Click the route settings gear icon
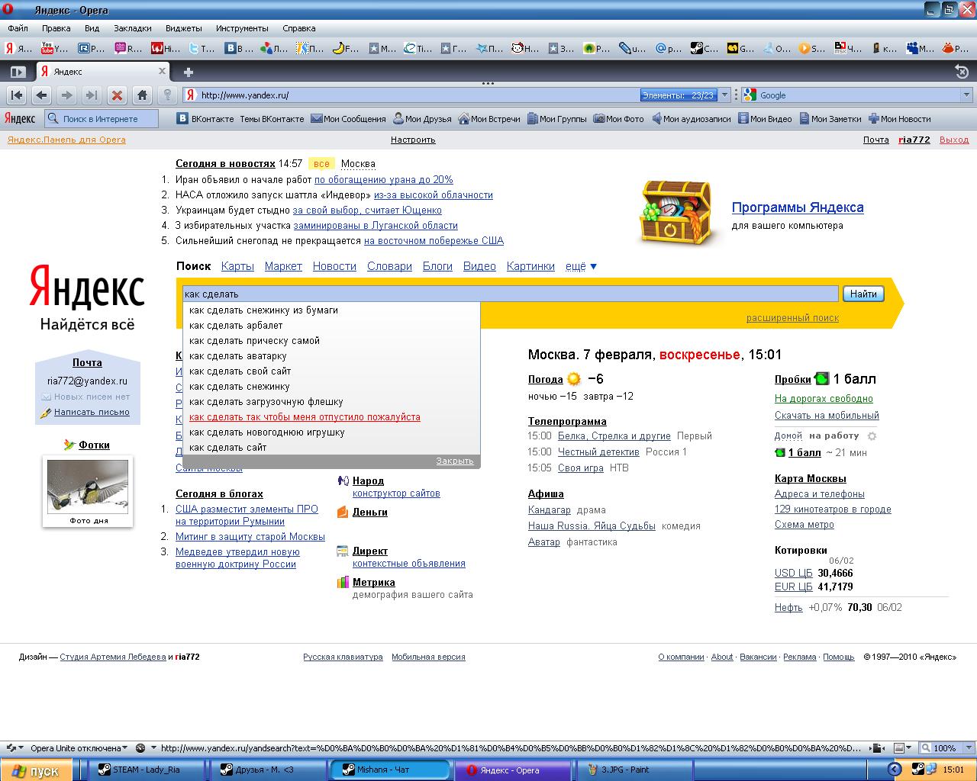 tap(872, 436)
